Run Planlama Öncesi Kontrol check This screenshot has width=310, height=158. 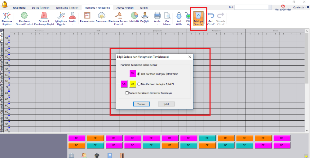pos(24,19)
